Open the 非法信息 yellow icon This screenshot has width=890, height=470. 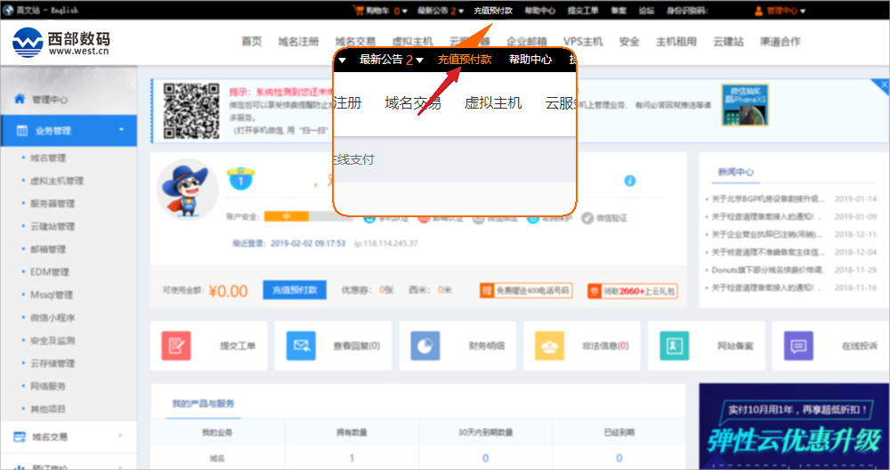click(x=550, y=345)
